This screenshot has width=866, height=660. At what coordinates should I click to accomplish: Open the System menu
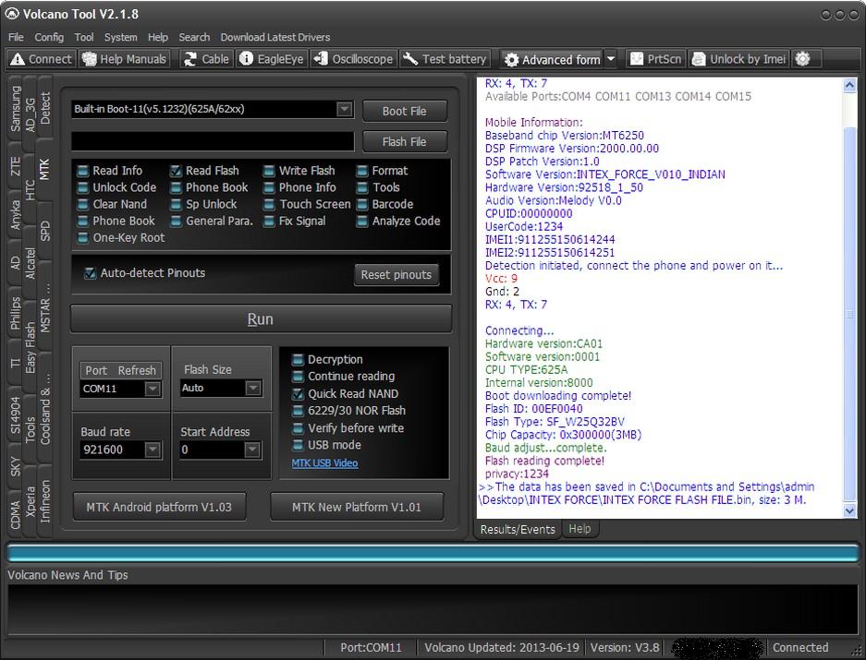tap(120, 37)
